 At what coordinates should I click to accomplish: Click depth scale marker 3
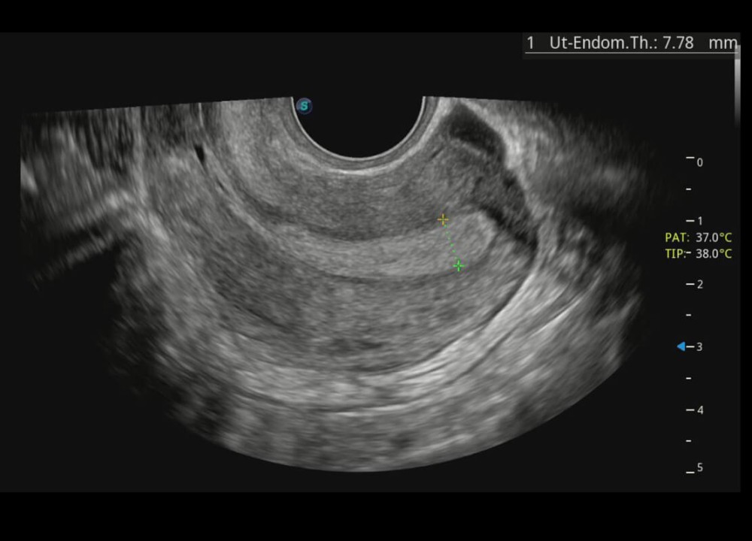pyautogui.click(x=699, y=346)
